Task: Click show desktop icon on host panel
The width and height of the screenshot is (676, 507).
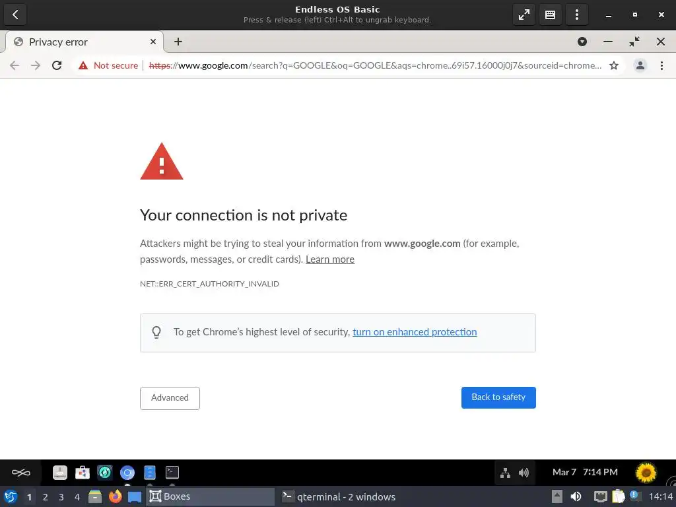Action: pos(135,497)
